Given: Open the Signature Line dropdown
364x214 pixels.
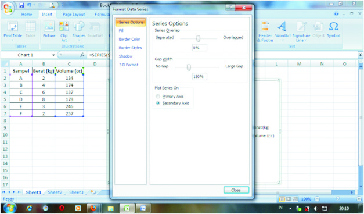Looking at the screenshot, I should pyautogui.click(x=301, y=31).
